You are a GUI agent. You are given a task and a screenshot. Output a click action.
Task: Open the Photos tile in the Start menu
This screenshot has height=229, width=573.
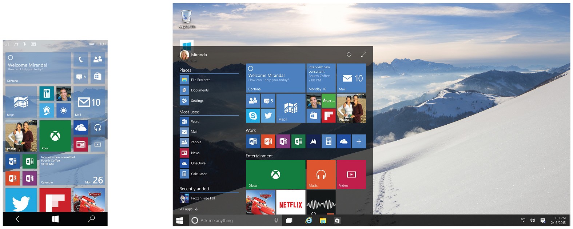click(351, 108)
